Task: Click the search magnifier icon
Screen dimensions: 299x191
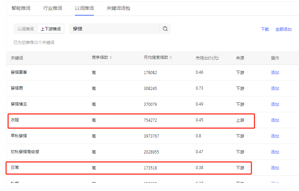Action: (x=165, y=29)
